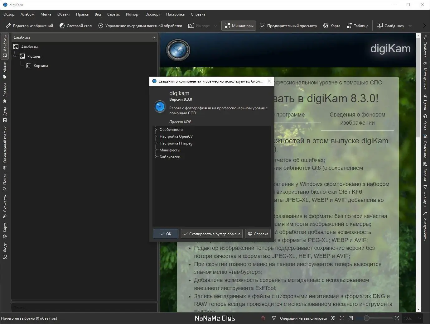Open the Инструменты tools right sidebar tab

pyautogui.click(x=425, y=226)
